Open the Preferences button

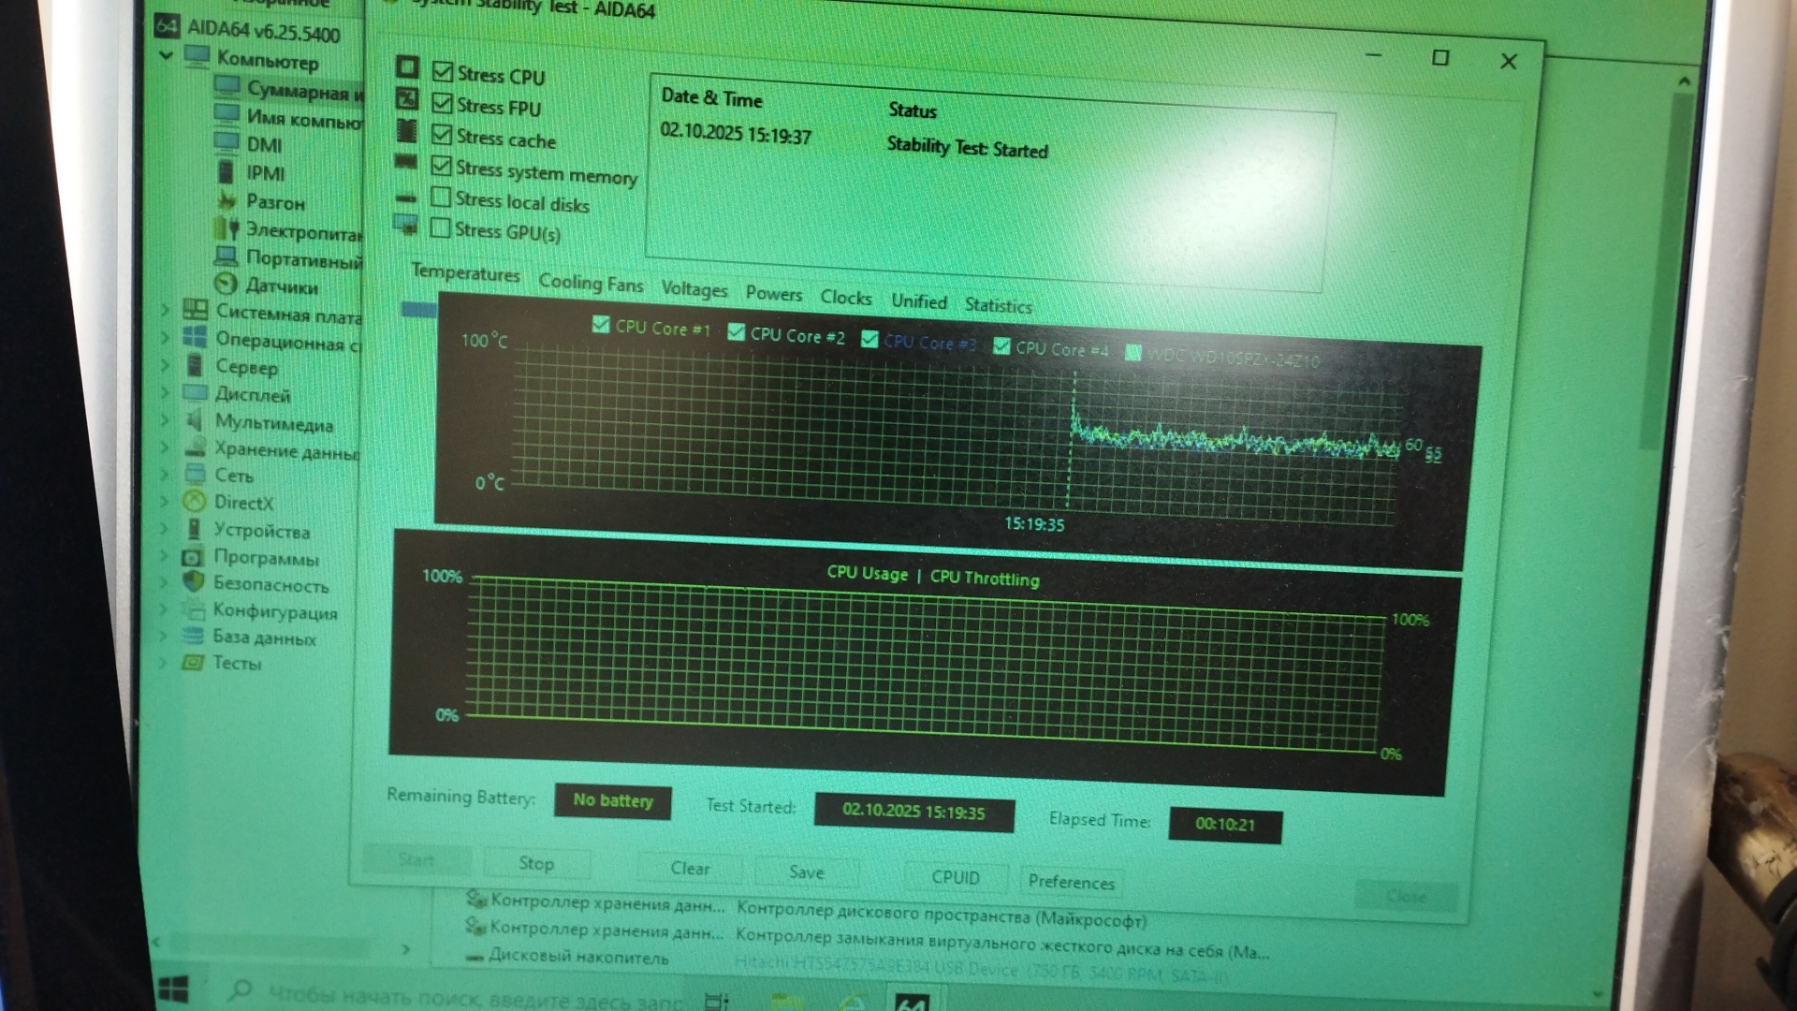(1071, 882)
